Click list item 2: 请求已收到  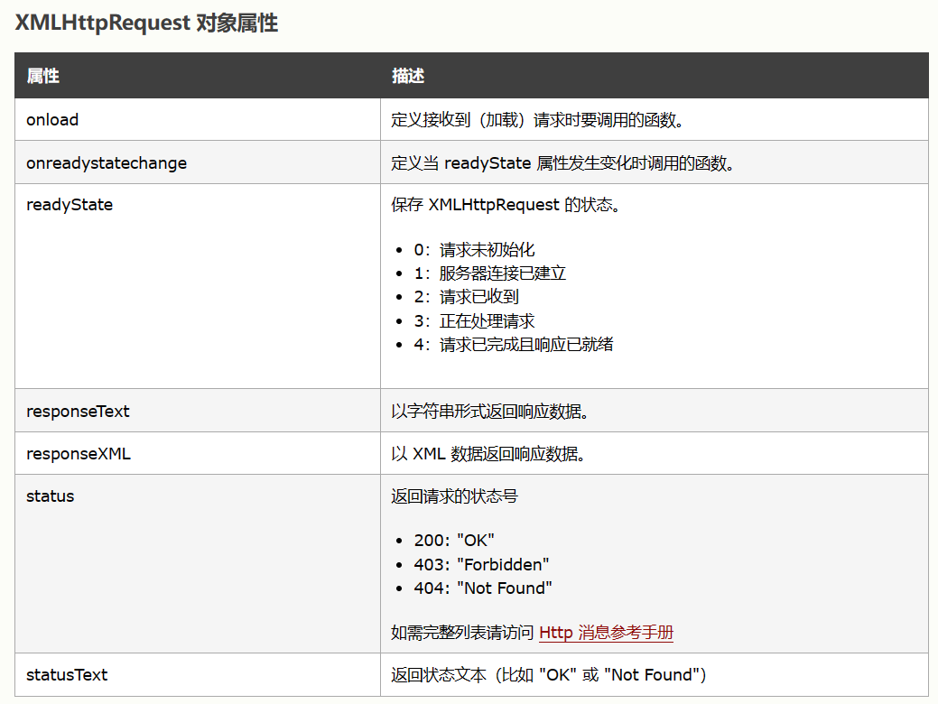coord(466,297)
